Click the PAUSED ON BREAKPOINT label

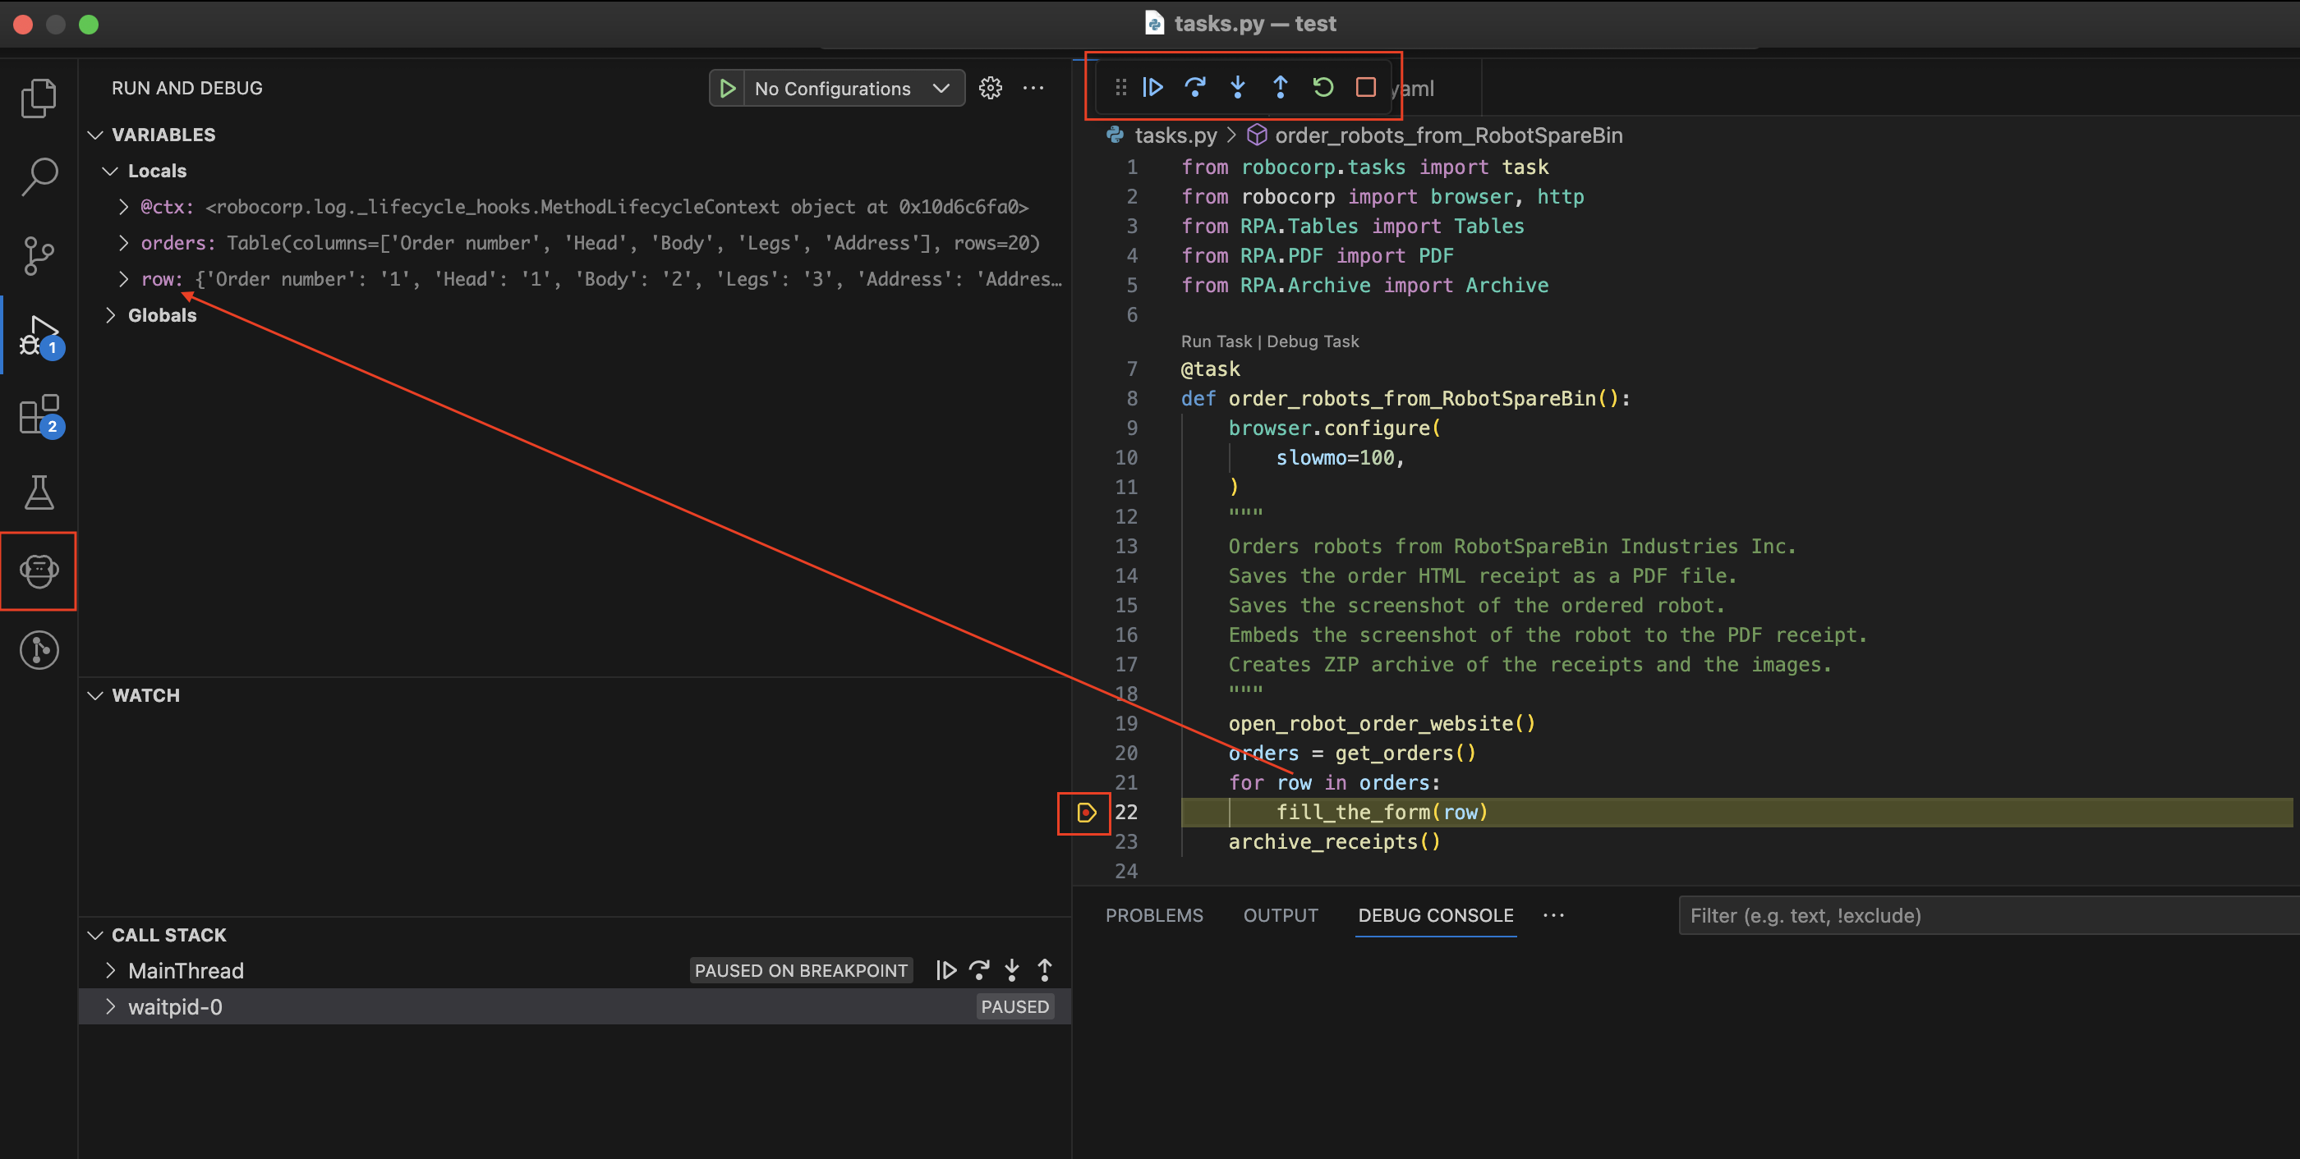tap(801, 971)
